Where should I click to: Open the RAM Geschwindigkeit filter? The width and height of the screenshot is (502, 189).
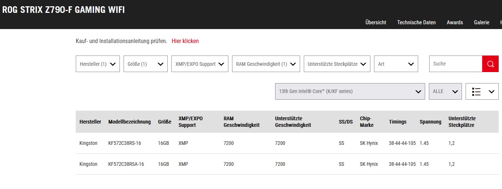pyautogui.click(x=266, y=64)
